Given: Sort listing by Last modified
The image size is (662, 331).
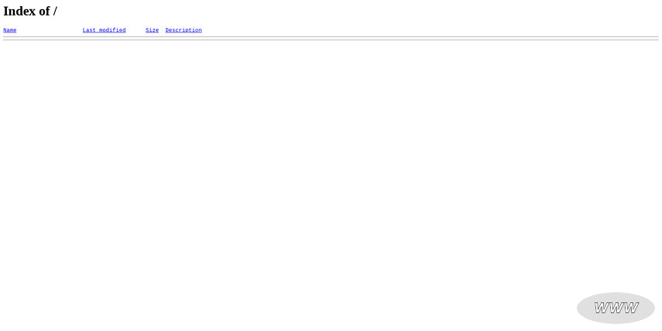Looking at the screenshot, I should [104, 30].
